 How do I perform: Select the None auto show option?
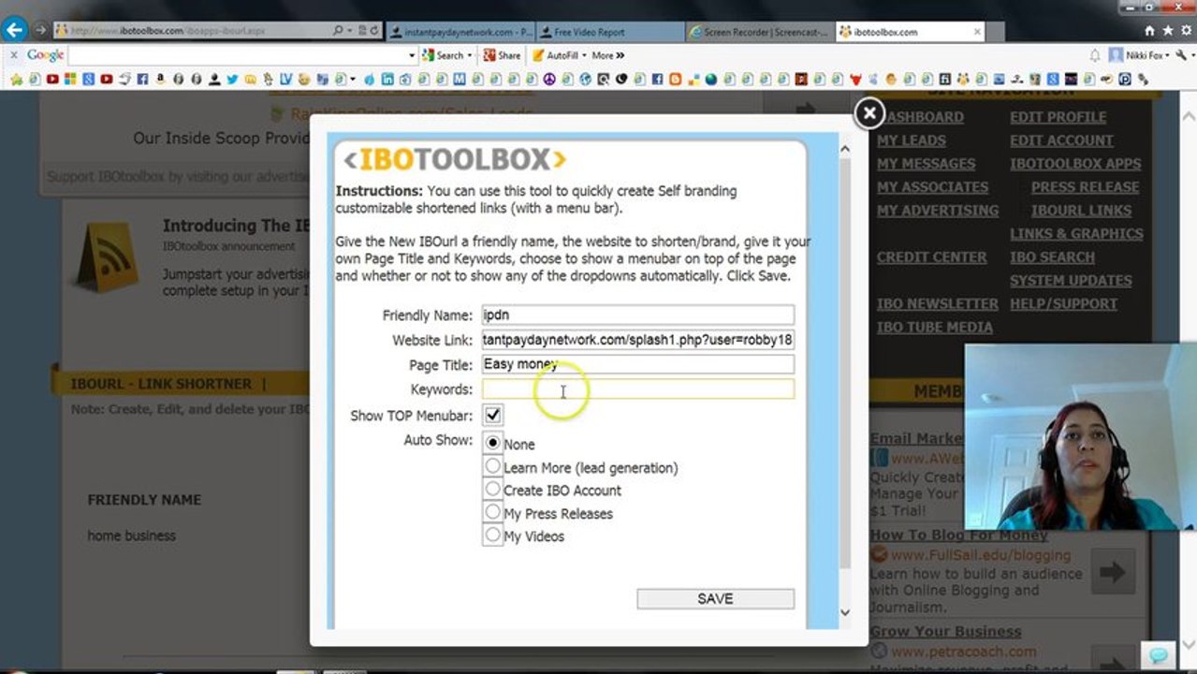pyautogui.click(x=492, y=442)
